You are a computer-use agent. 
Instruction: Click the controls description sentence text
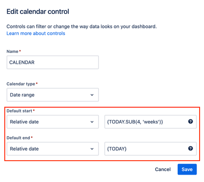click(x=81, y=27)
